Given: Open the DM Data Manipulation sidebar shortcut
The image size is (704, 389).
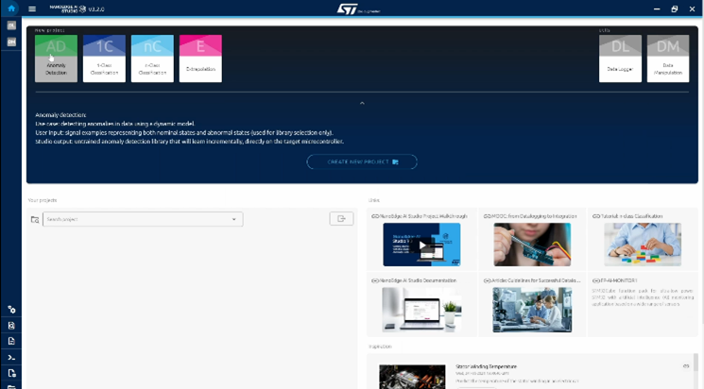Looking at the screenshot, I should [x=11, y=42].
